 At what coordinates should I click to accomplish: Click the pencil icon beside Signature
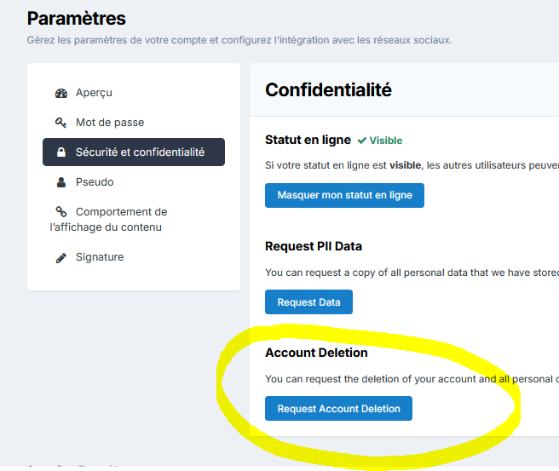point(61,257)
